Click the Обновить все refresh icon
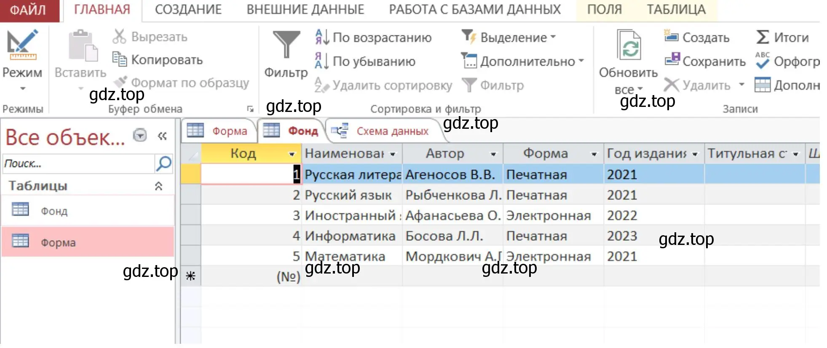Viewport: 827px width, 348px height. point(629,45)
